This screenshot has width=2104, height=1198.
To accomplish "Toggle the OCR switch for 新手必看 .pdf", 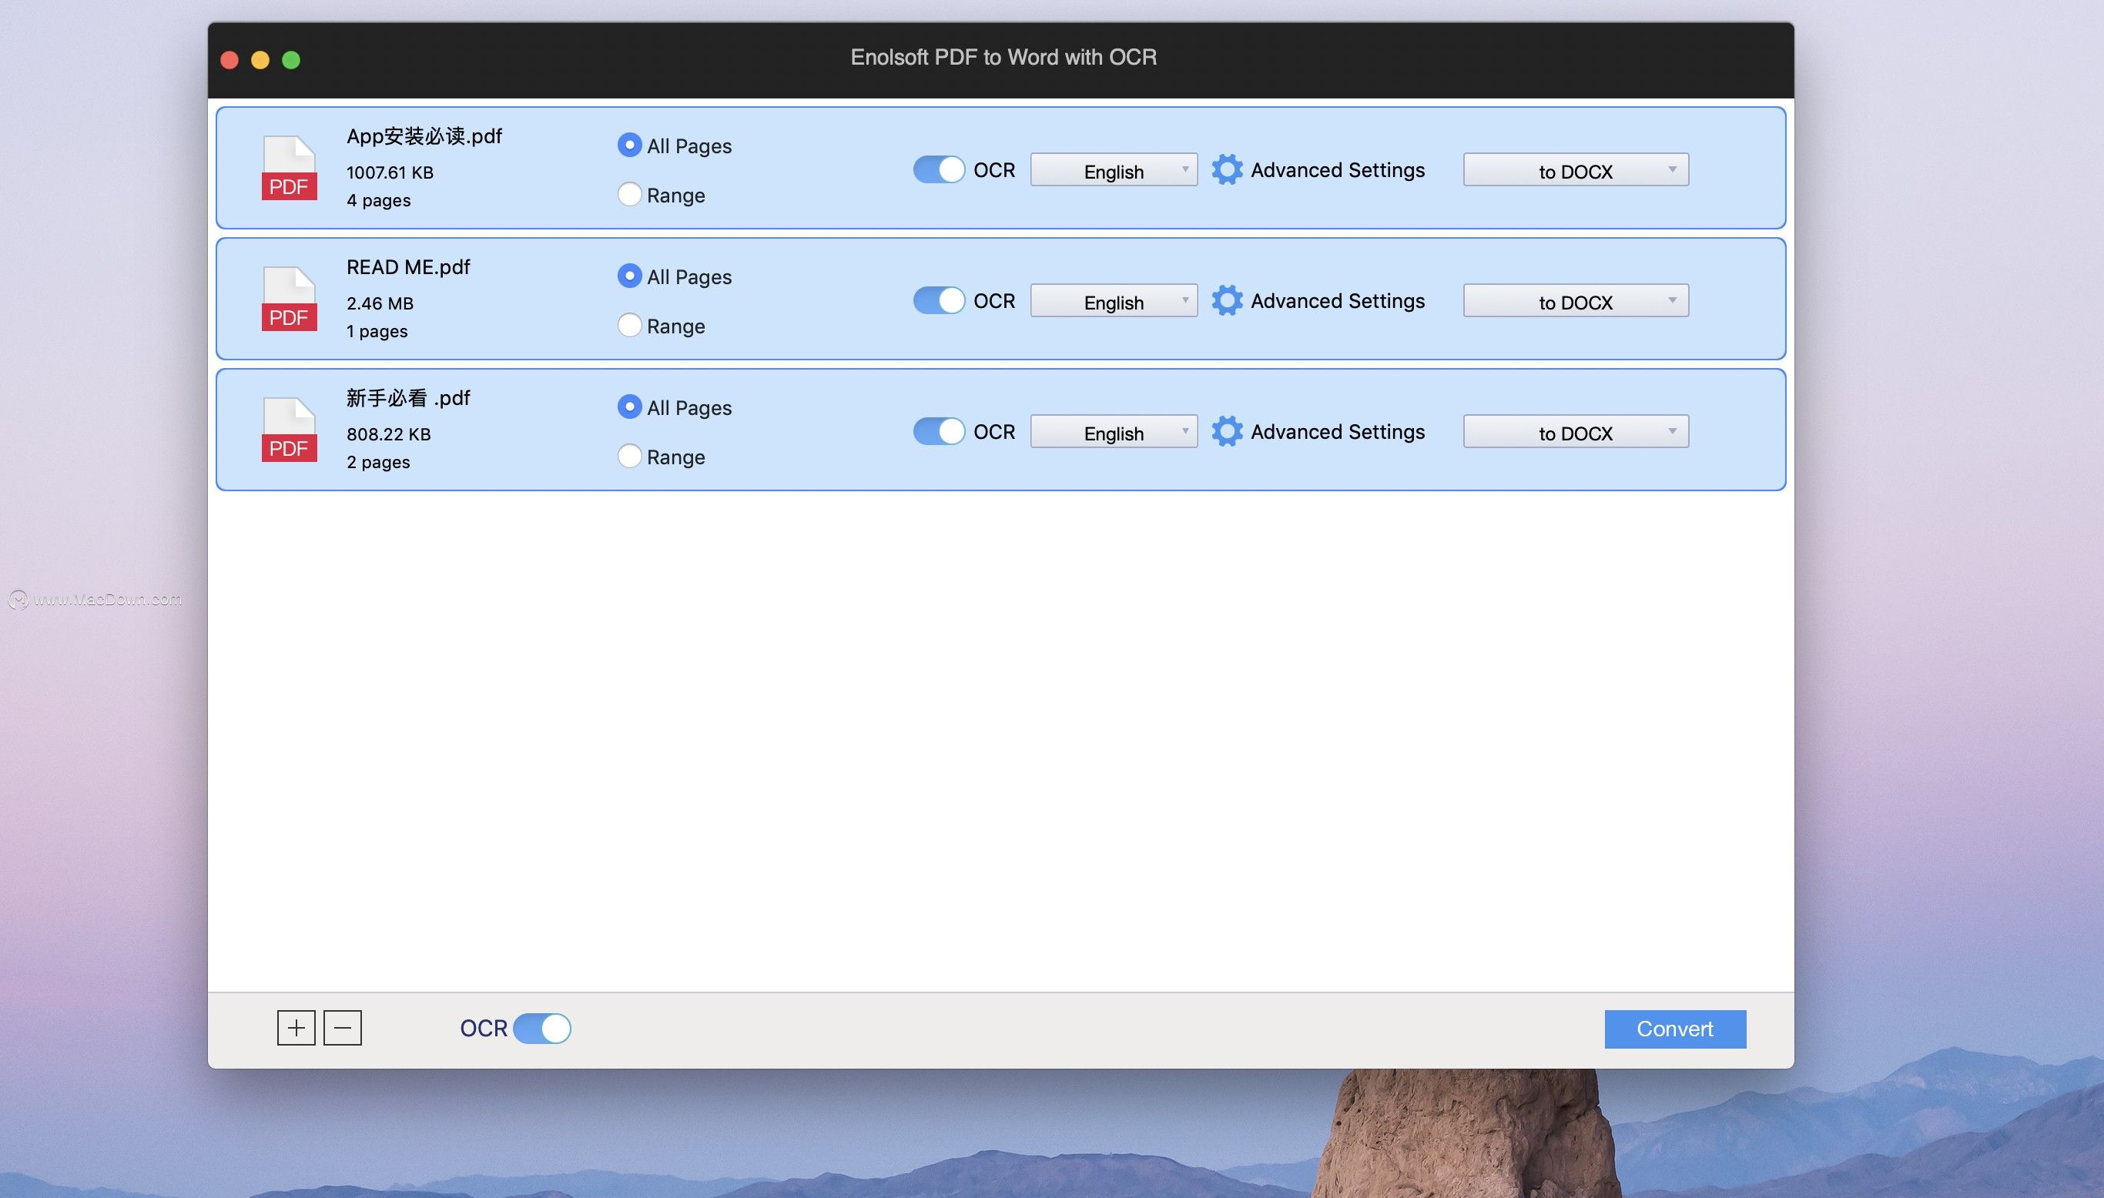I will pos(939,431).
